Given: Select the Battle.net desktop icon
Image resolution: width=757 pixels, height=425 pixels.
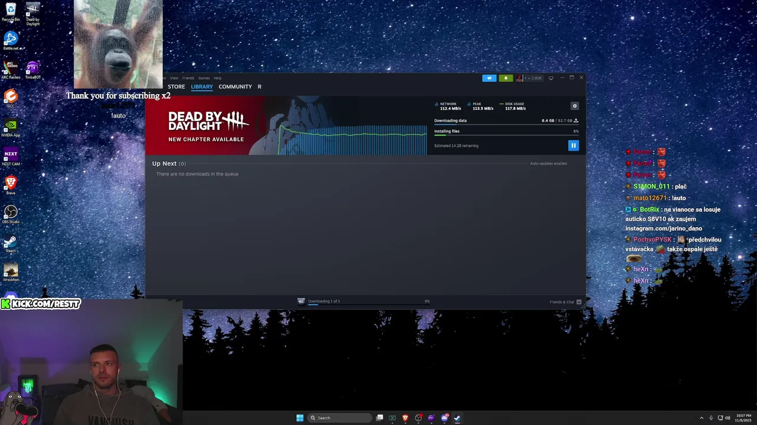Looking at the screenshot, I should pos(11,41).
